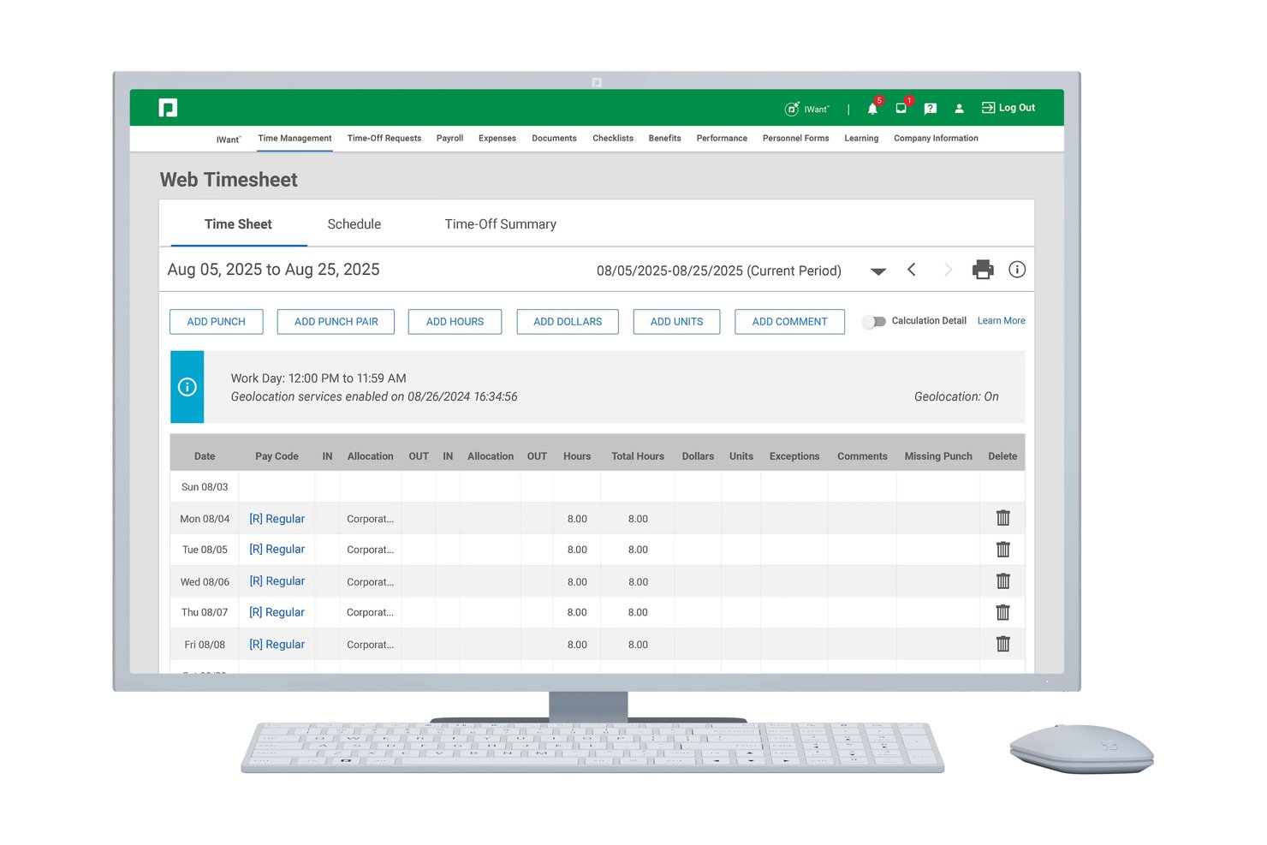Click the Paycom logo icon
The image size is (1267, 845).
(x=168, y=108)
